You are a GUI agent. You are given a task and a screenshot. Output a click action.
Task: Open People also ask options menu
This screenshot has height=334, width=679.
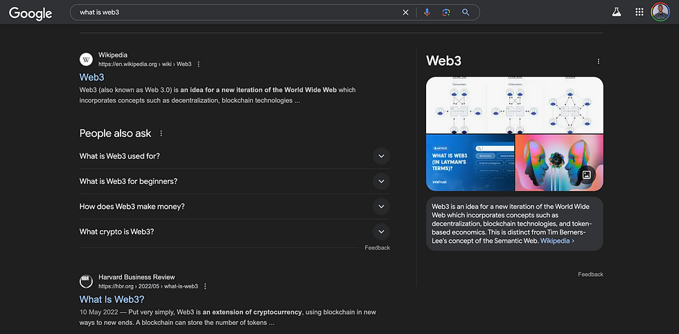point(161,133)
